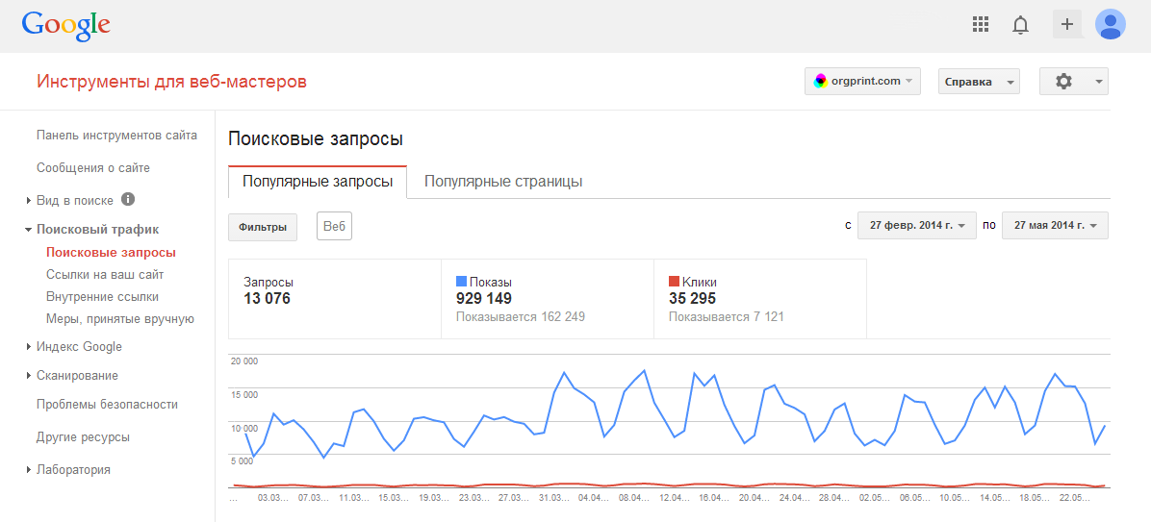The width and height of the screenshot is (1151, 522).
Task: Click the plus share icon
Action: point(1067,24)
